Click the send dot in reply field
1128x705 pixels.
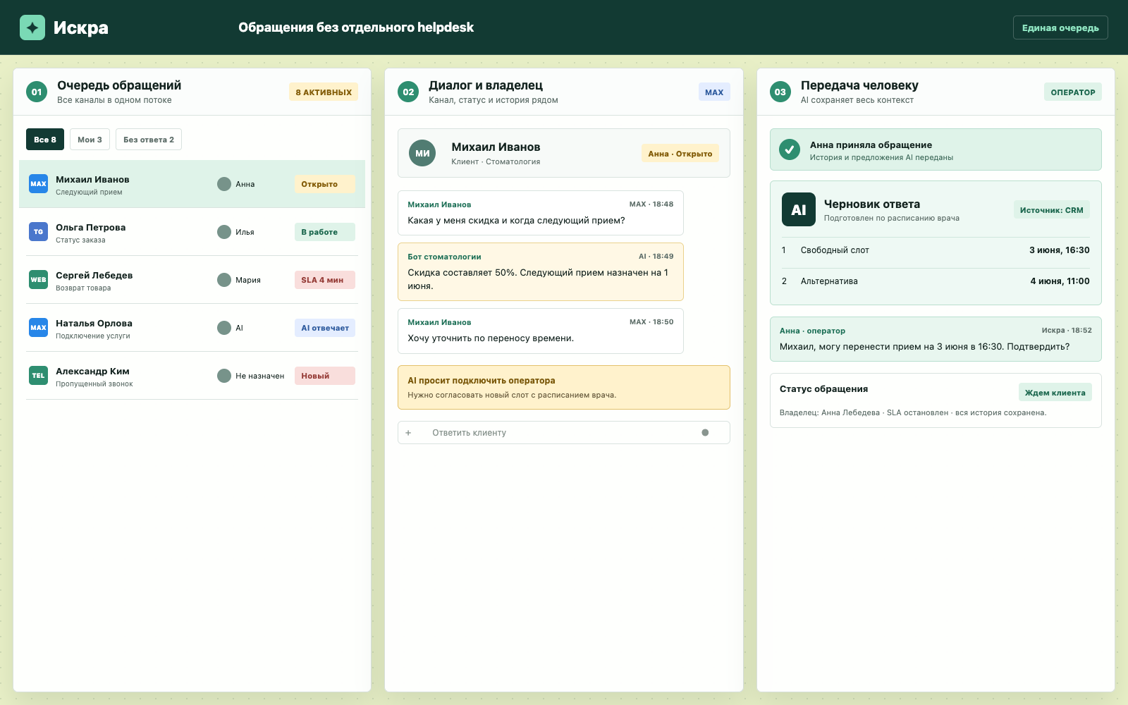pos(705,433)
